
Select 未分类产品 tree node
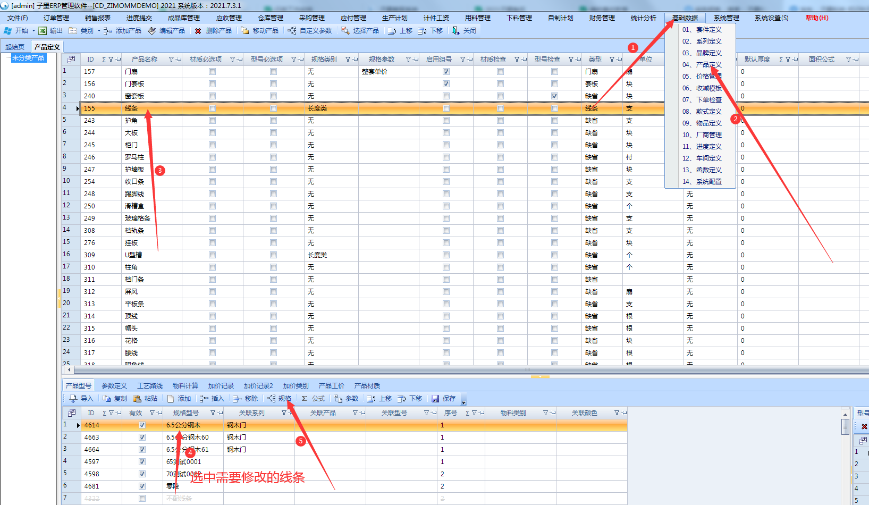click(x=28, y=58)
